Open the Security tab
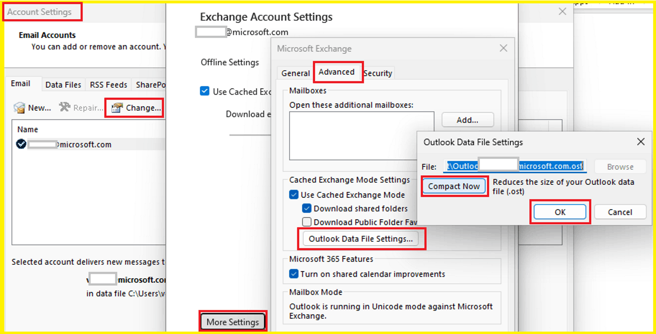 click(378, 72)
